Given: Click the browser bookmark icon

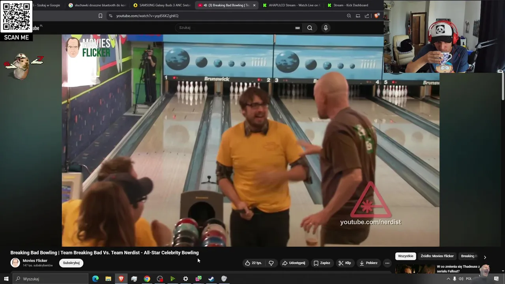Looking at the screenshot, I should pyautogui.click(x=100, y=16).
